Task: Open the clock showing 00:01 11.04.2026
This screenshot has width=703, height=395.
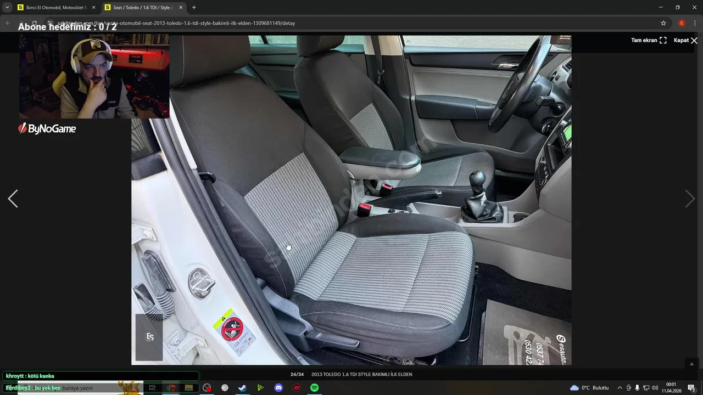Action: point(671,388)
